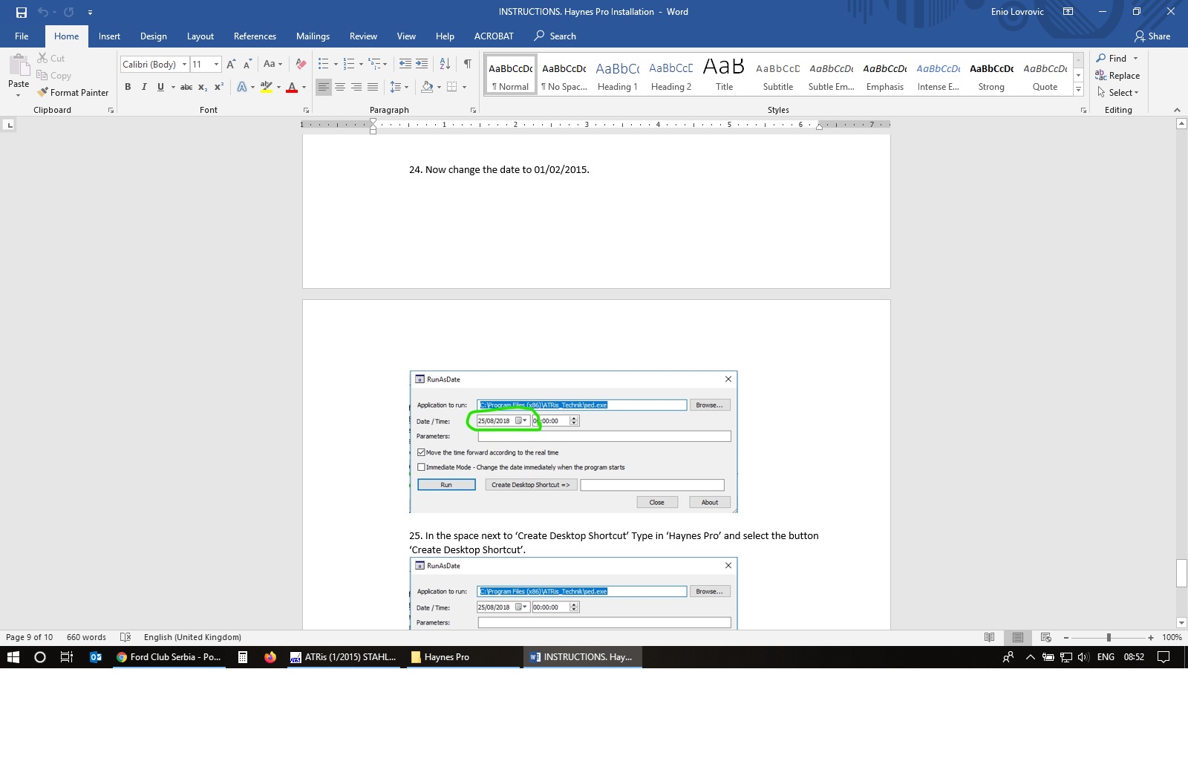1188x770 pixels.
Task: Toggle paragraph marks display
Action: coord(467,64)
